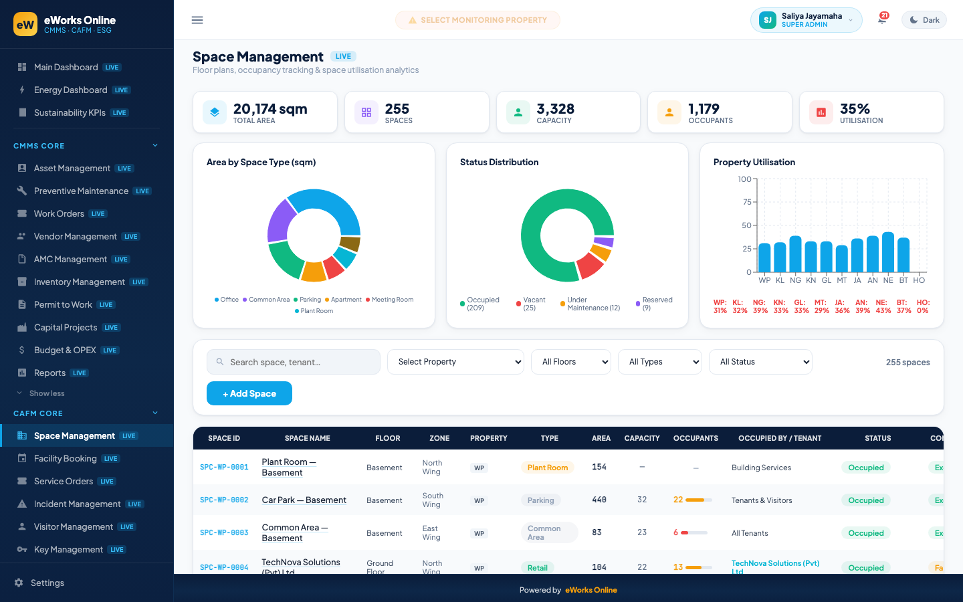
Task: Click the NE bar in utilisation chart
Action: click(x=888, y=252)
